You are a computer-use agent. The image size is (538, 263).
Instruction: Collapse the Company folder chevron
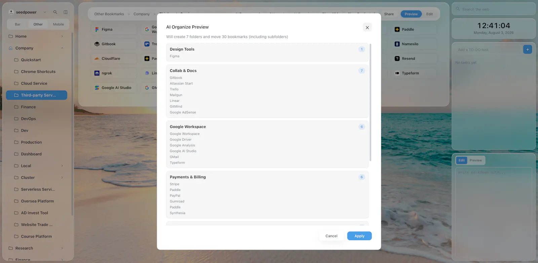pyautogui.click(x=62, y=48)
